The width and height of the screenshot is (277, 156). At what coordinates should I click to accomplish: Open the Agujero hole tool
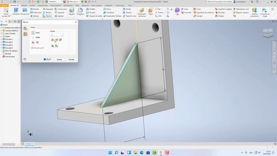pos(71,12)
